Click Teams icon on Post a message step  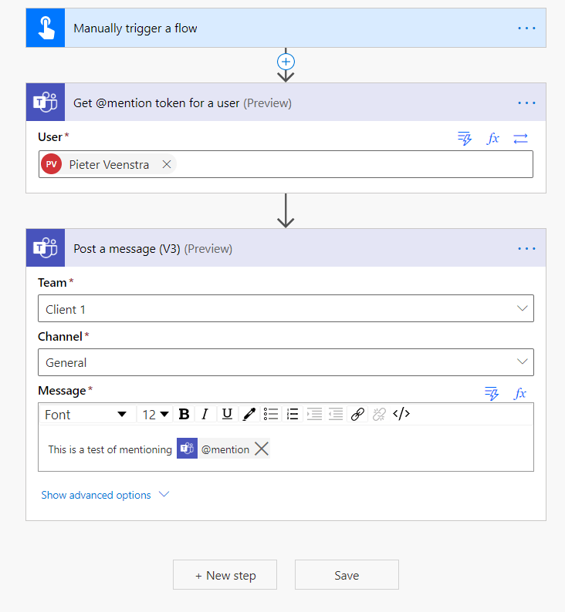46,248
